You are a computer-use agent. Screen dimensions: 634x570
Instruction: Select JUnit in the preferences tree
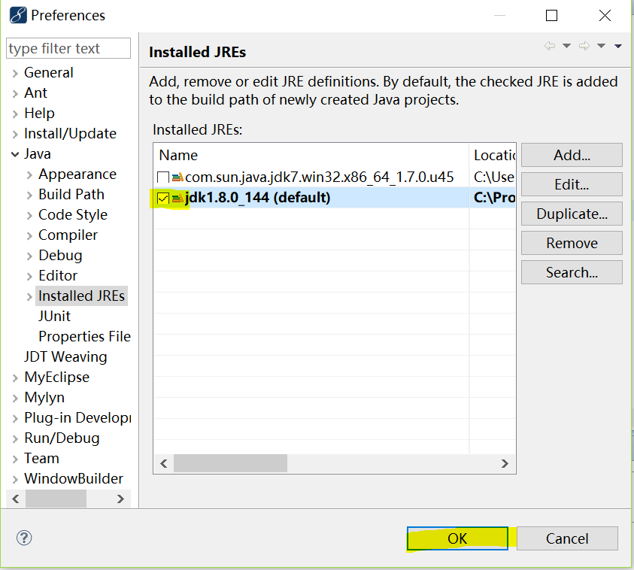coord(54,316)
